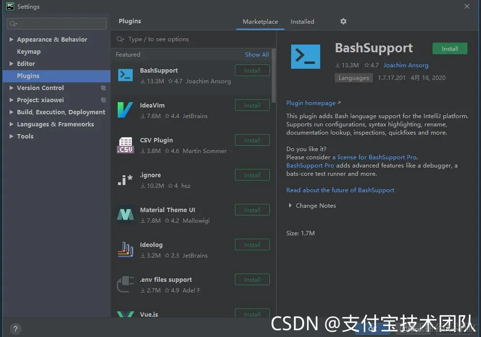Select the .env files support name
This screenshot has height=337, width=481.
(x=166, y=280)
